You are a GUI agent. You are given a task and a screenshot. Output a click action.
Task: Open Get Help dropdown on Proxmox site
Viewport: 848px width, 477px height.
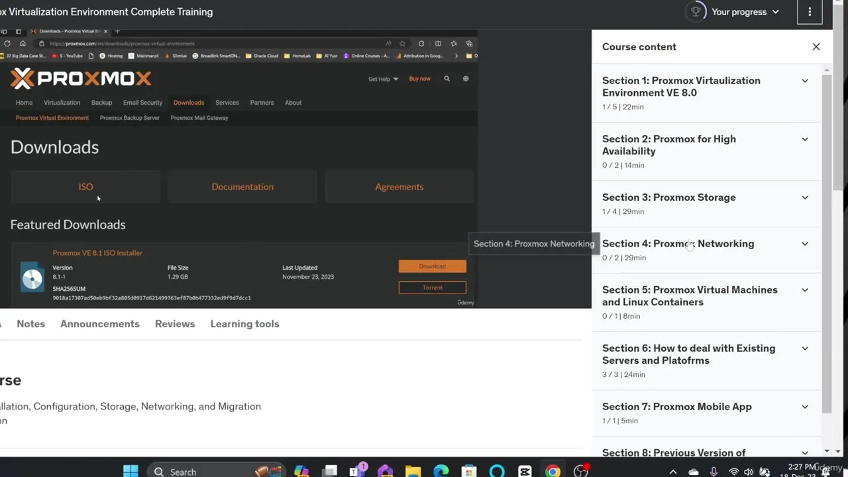pyautogui.click(x=383, y=79)
